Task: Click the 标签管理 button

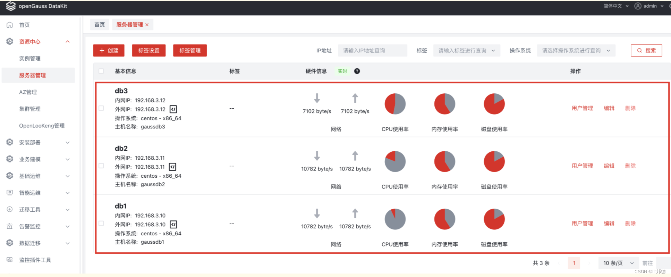Action: [190, 50]
